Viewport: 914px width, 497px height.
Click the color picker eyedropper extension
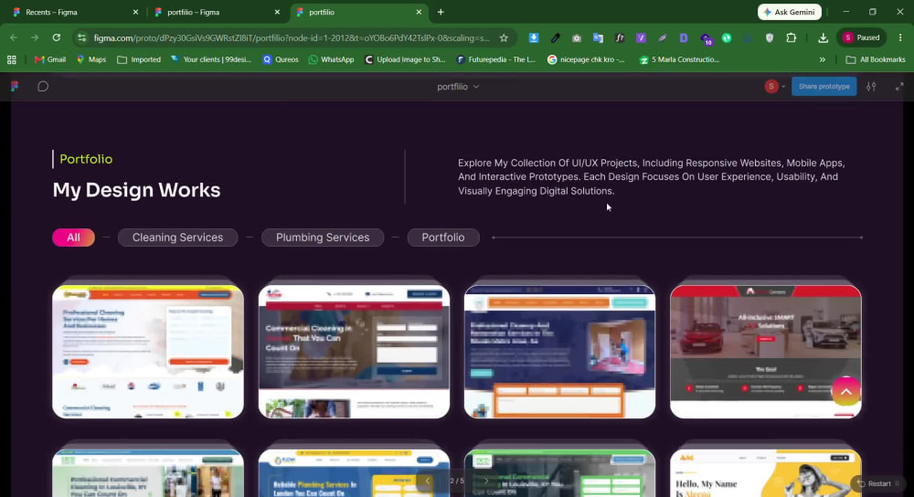(x=555, y=37)
